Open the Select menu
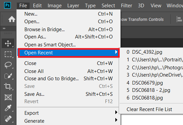183x125 pixels. coord(108,6)
